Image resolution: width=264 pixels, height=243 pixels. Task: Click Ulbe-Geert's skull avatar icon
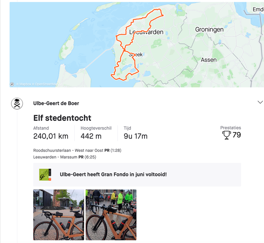(x=17, y=104)
